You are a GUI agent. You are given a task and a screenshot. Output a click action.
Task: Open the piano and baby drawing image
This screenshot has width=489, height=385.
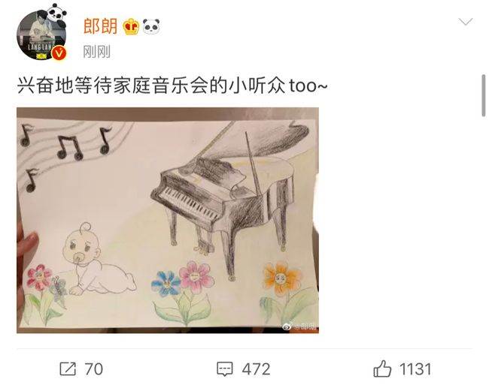[168, 220]
